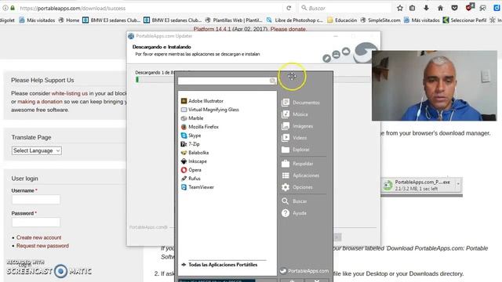Open TeamViewer app entry
Viewport: 502px width, 282px height.
tap(197, 187)
